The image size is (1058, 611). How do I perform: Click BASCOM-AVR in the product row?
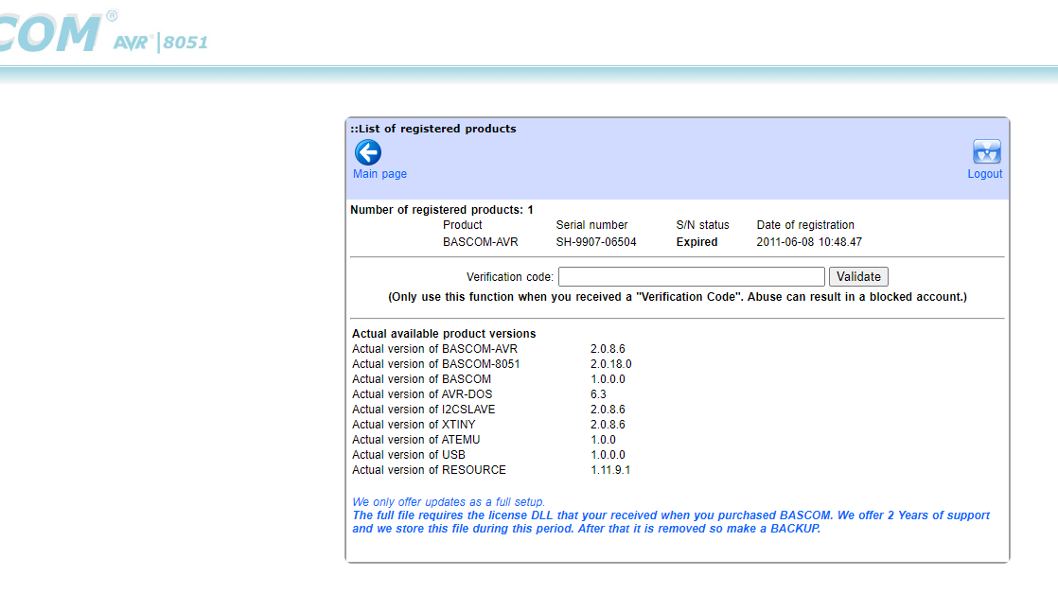pos(481,242)
